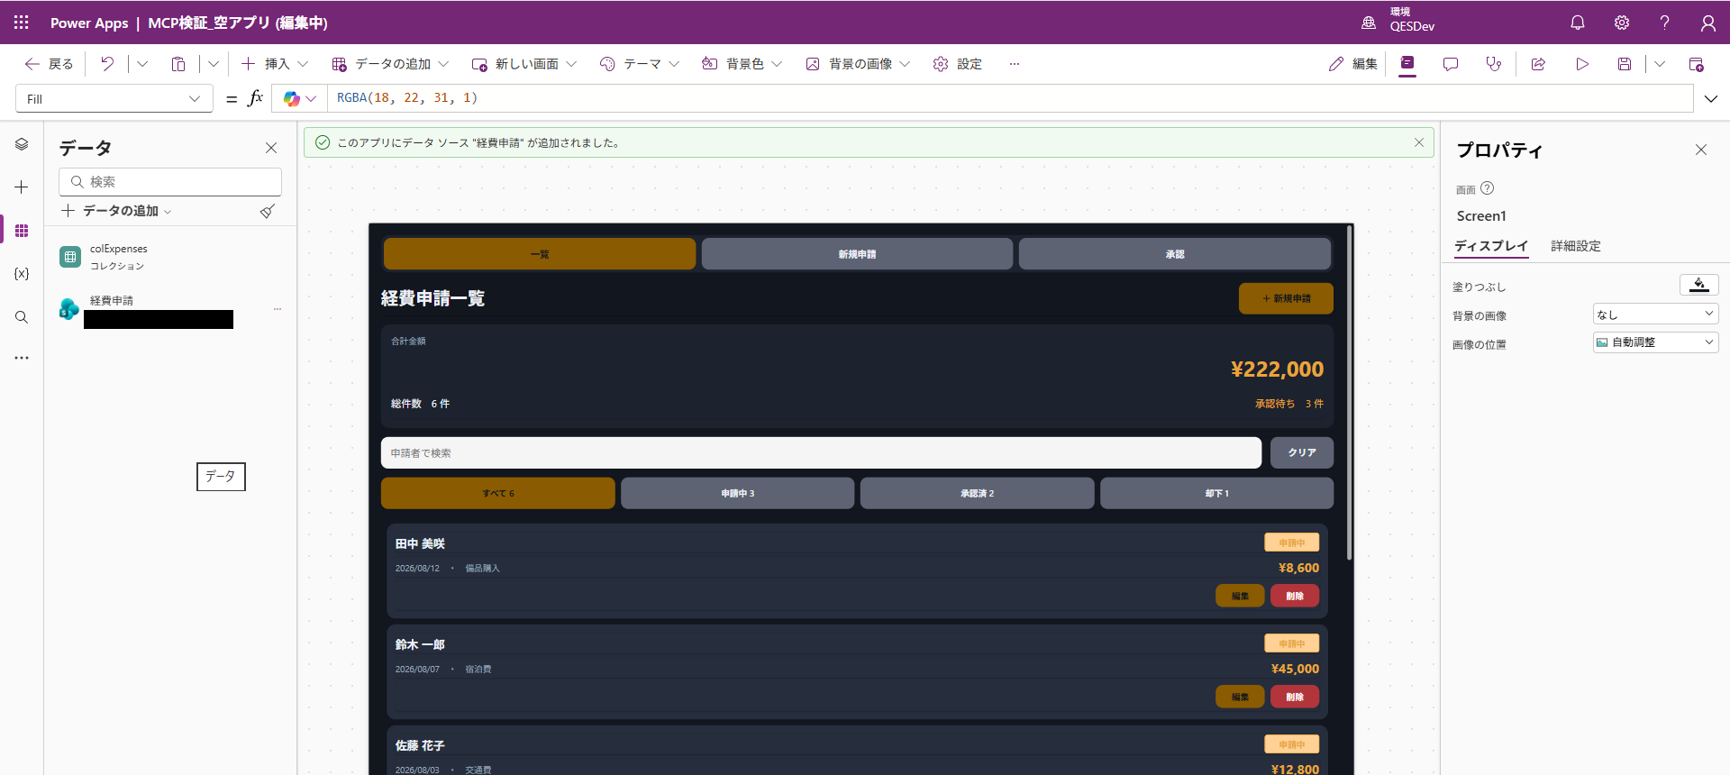Open Copilot icon in formula bar

coord(291,99)
